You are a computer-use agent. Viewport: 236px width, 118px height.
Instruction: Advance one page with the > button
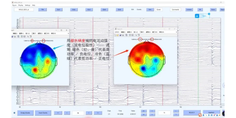pyautogui.click(x=89, y=113)
